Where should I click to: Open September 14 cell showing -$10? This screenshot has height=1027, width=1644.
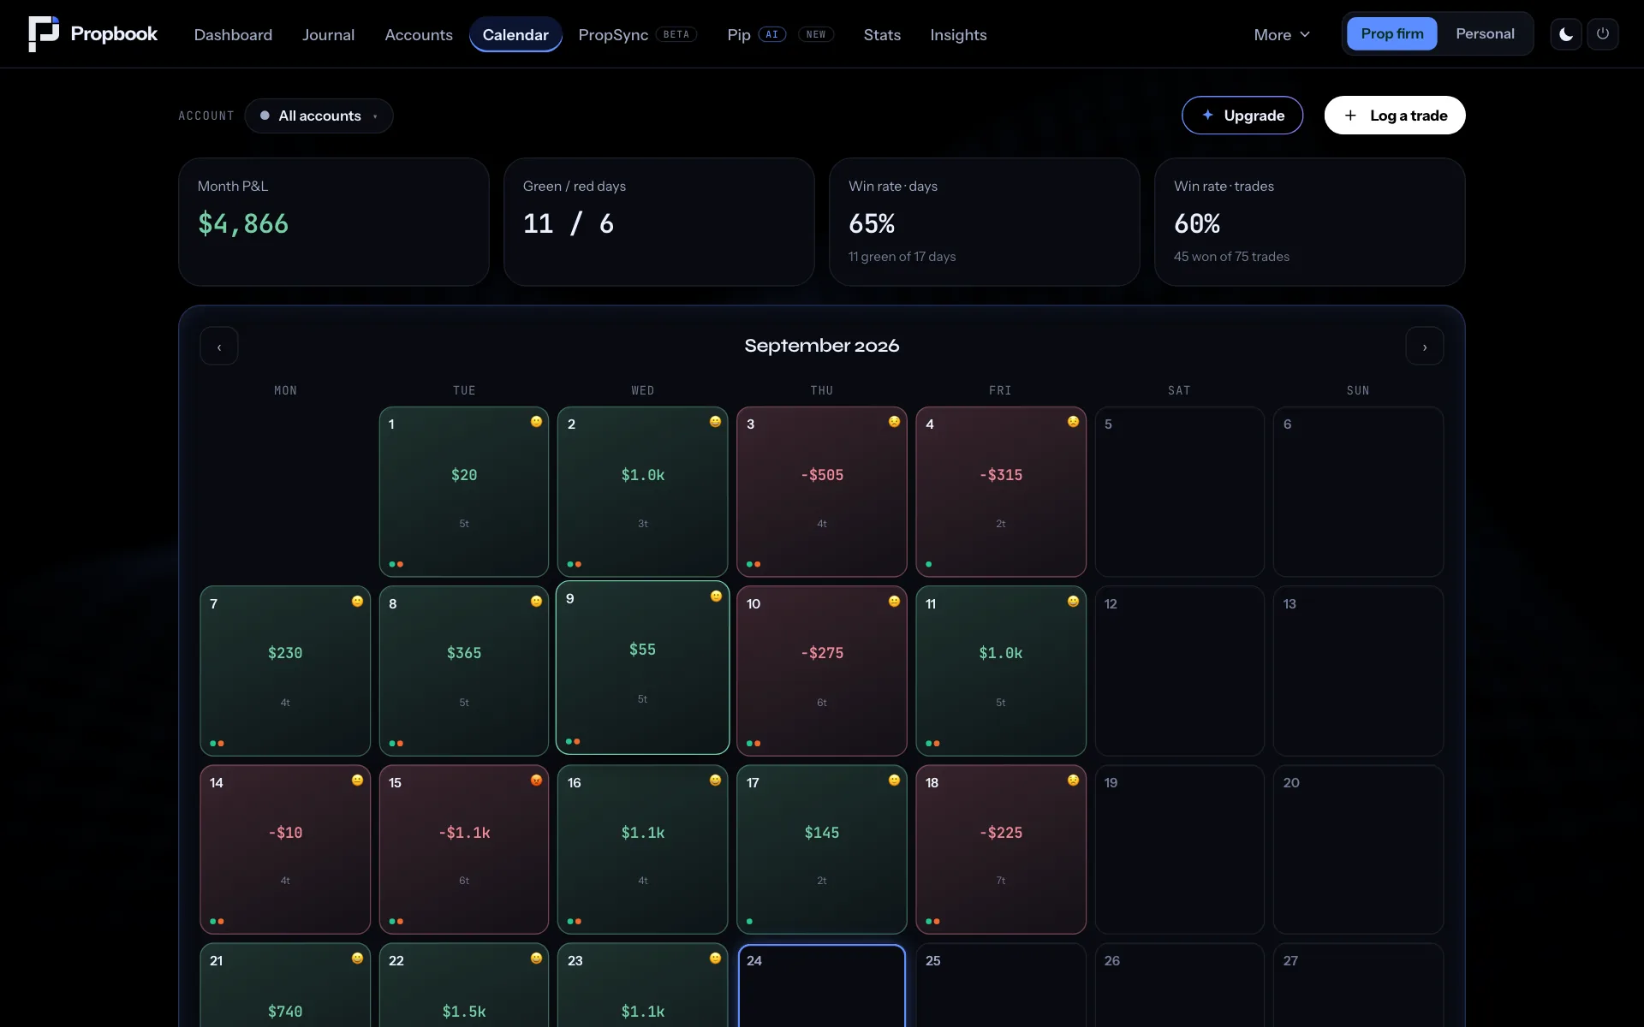pos(285,849)
